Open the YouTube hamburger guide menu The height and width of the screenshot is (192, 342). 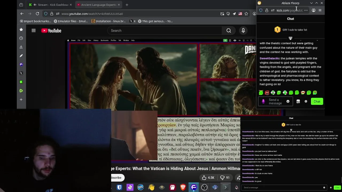coord(33,31)
